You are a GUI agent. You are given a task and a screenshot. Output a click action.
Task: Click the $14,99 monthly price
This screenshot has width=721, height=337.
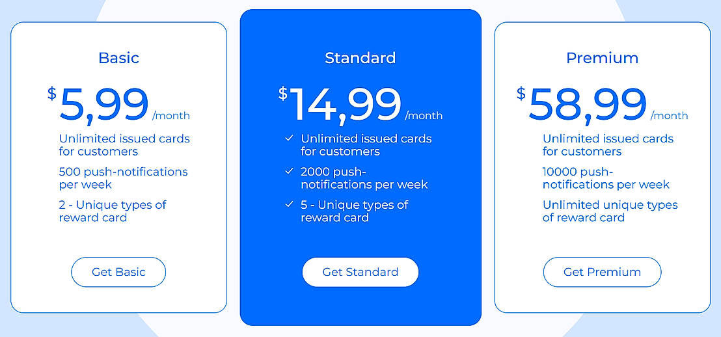pyautogui.click(x=345, y=104)
